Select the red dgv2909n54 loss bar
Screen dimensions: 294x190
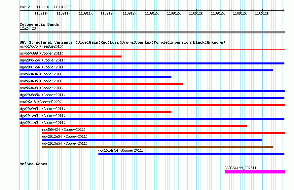coord(95,112)
